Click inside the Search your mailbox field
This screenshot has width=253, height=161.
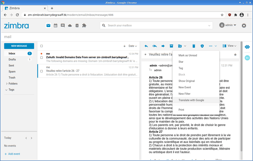click(x=152, y=25)
